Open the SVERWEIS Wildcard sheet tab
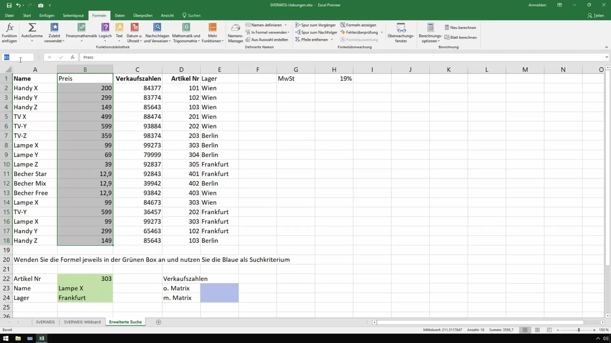Viewport: 611px width, 343px height. pyautogui.click(x=82, y=322)
